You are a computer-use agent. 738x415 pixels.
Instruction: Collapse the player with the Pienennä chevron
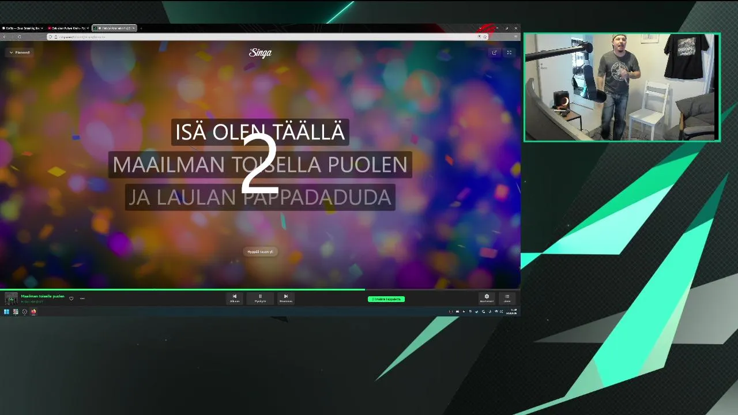(x=19, y=52)
